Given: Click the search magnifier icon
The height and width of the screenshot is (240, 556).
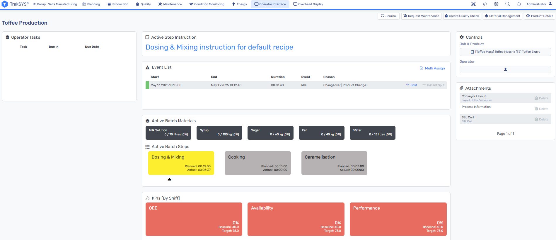Looking at the screenshot, I should click(x=508, y=4).
